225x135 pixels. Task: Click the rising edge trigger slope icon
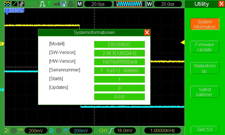point(111,130)
